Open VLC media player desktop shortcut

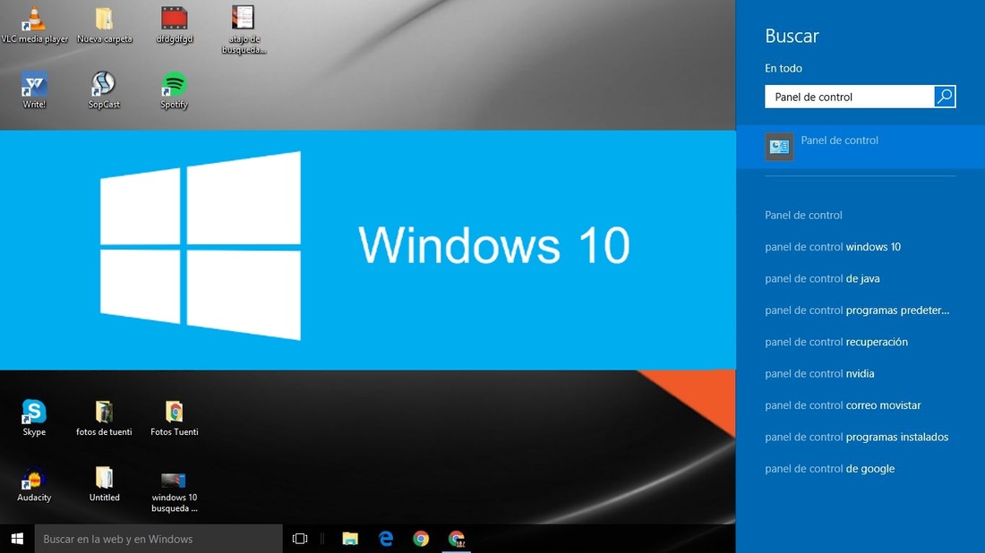34,25
